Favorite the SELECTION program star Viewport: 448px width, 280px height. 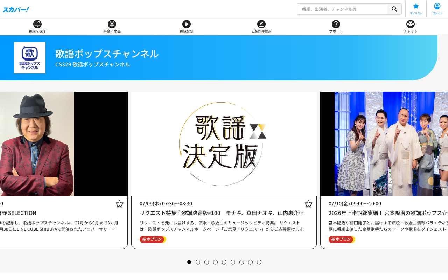pos(120,204)
